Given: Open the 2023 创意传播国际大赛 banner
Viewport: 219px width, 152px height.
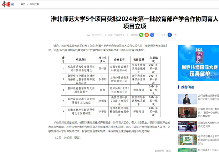Looking at the screenshot, I should (x=198, y=63).
